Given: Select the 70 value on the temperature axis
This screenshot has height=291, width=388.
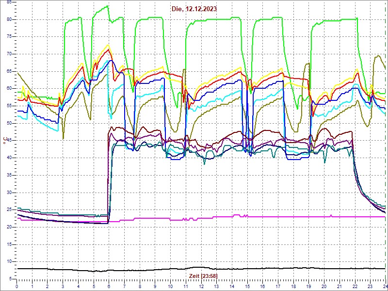Looking at the screenshot, I should [9, 54].
